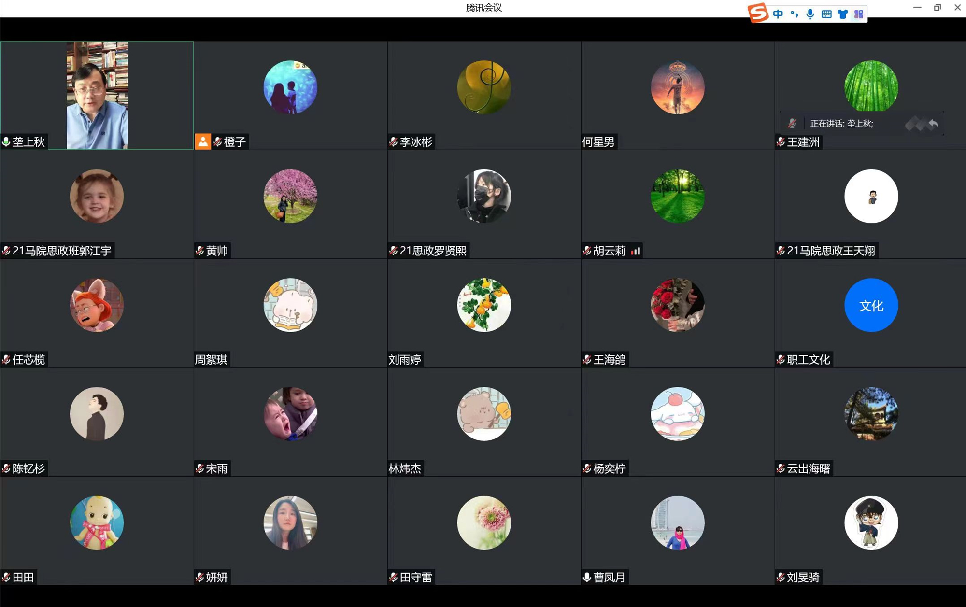Click muted mic icon beside 陈钇杉

tap(6, 468)
